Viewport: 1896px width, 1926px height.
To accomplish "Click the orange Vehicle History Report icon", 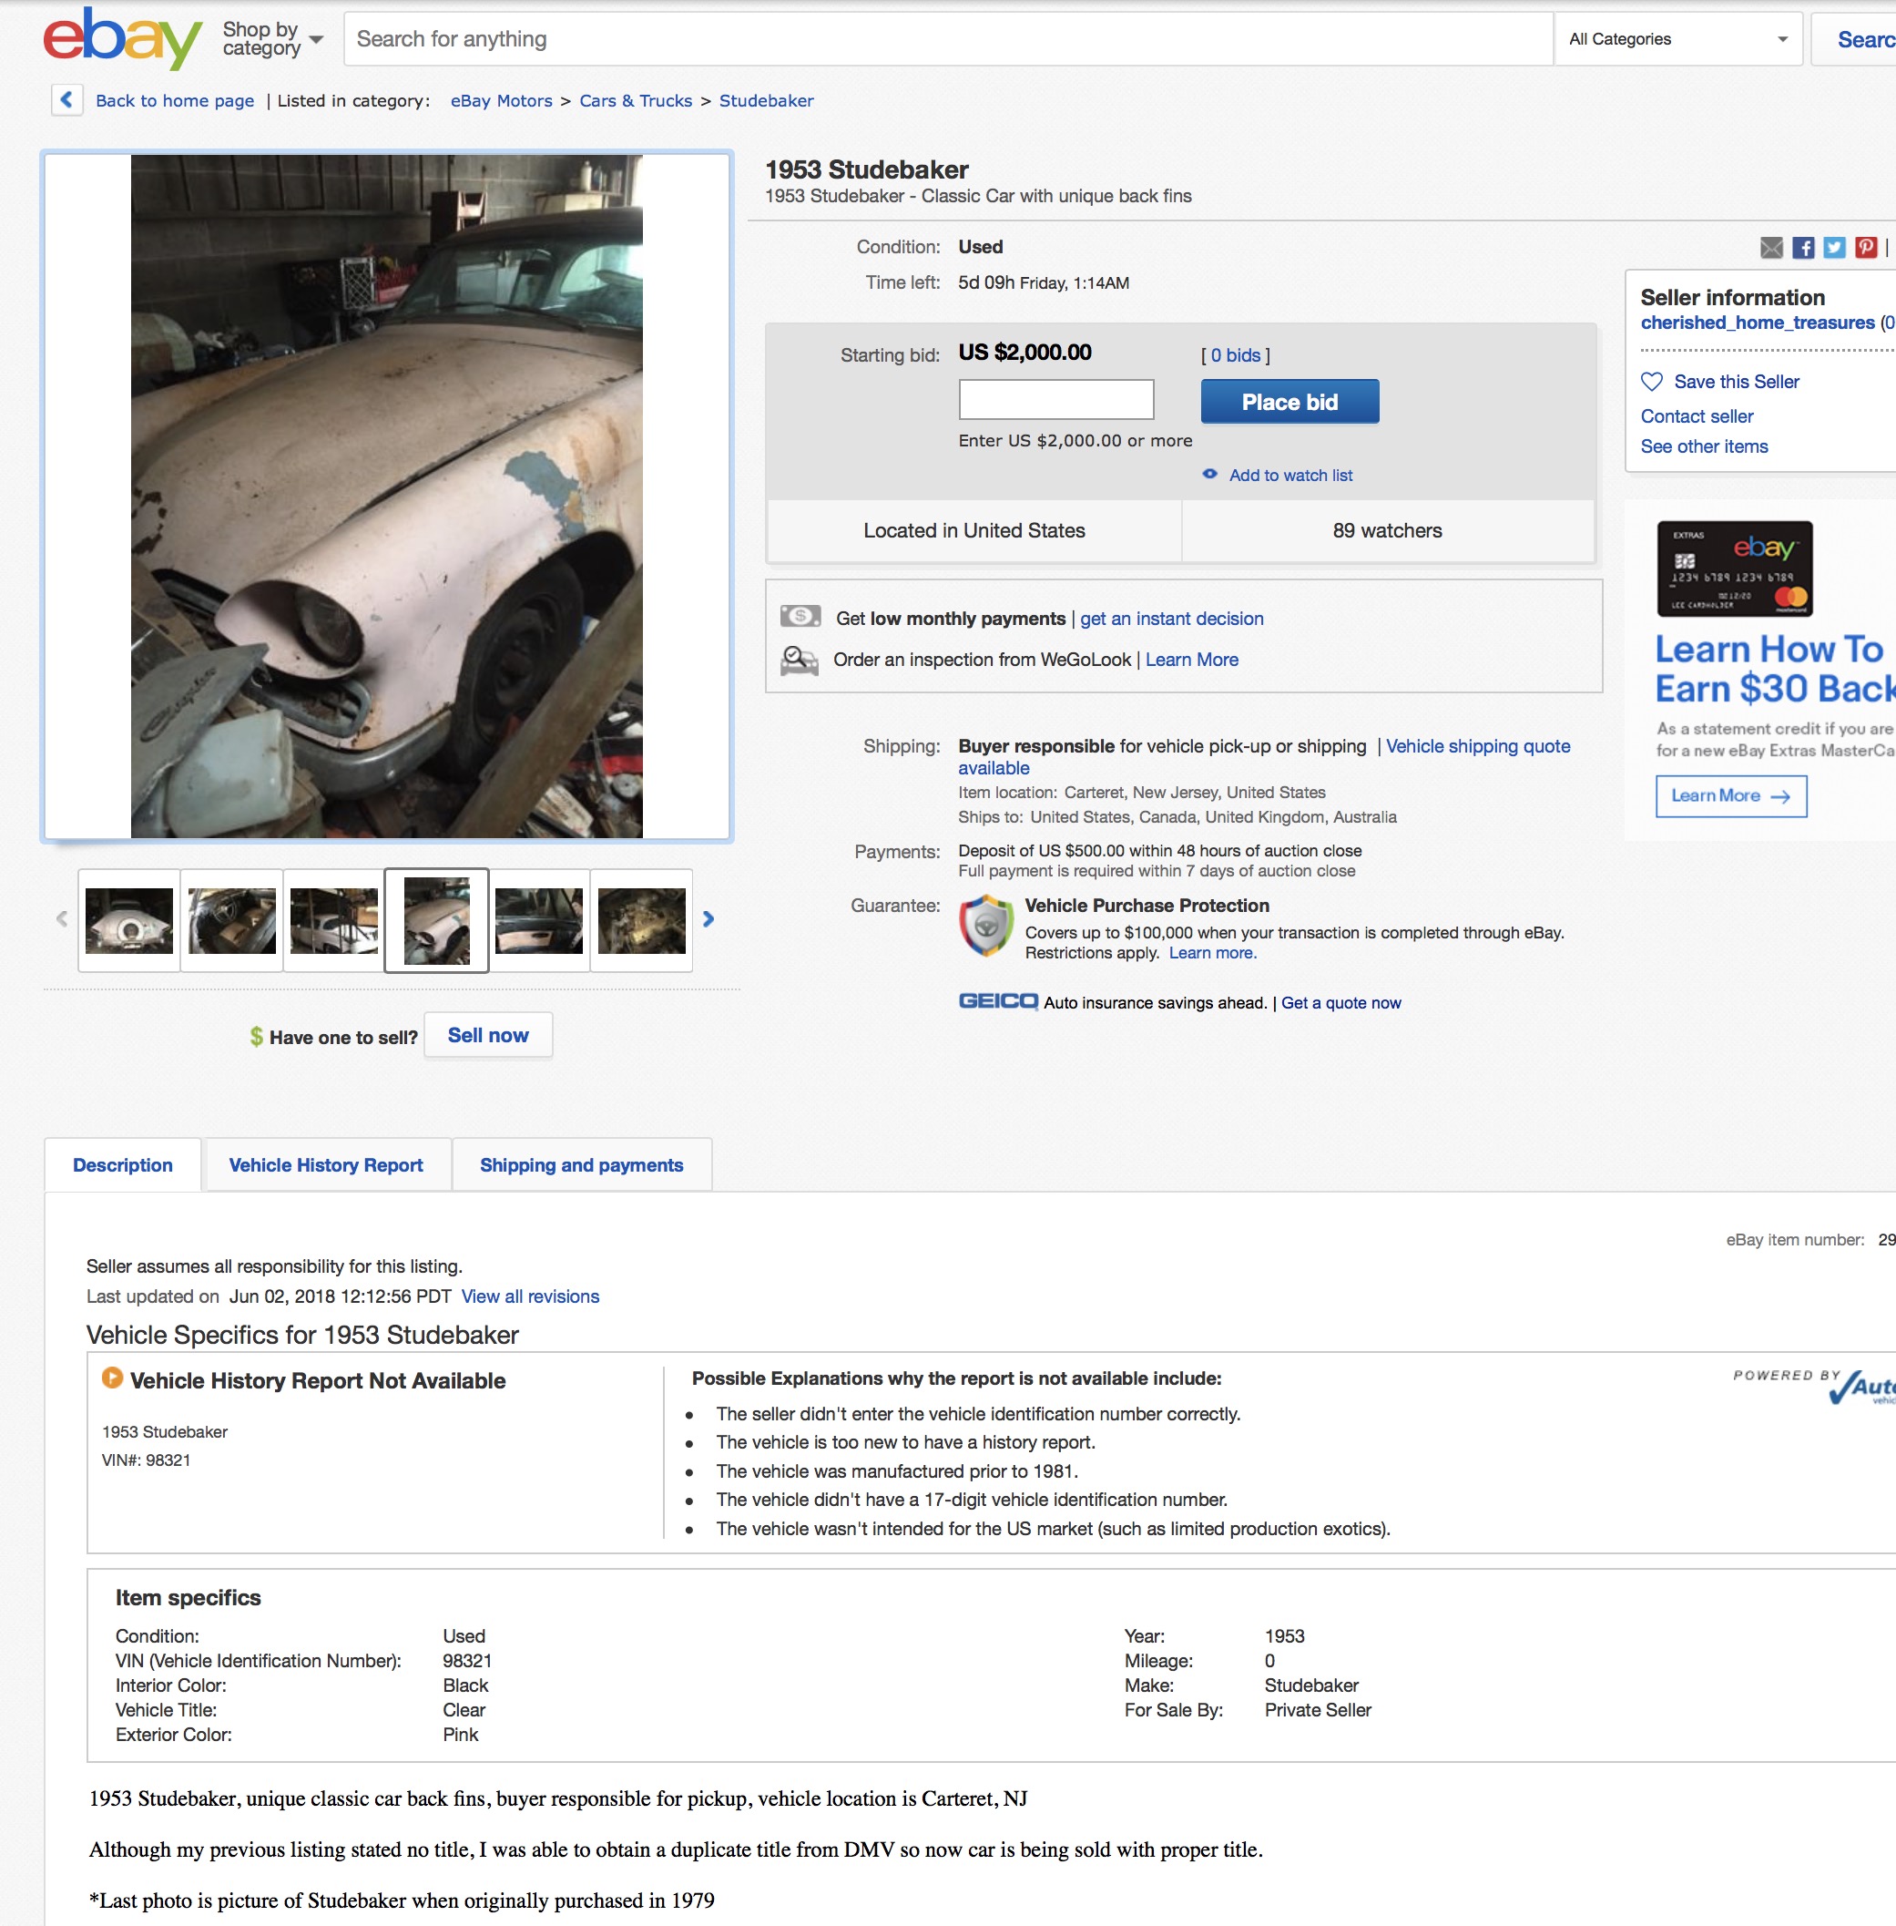I will [x=113, y=1378].
